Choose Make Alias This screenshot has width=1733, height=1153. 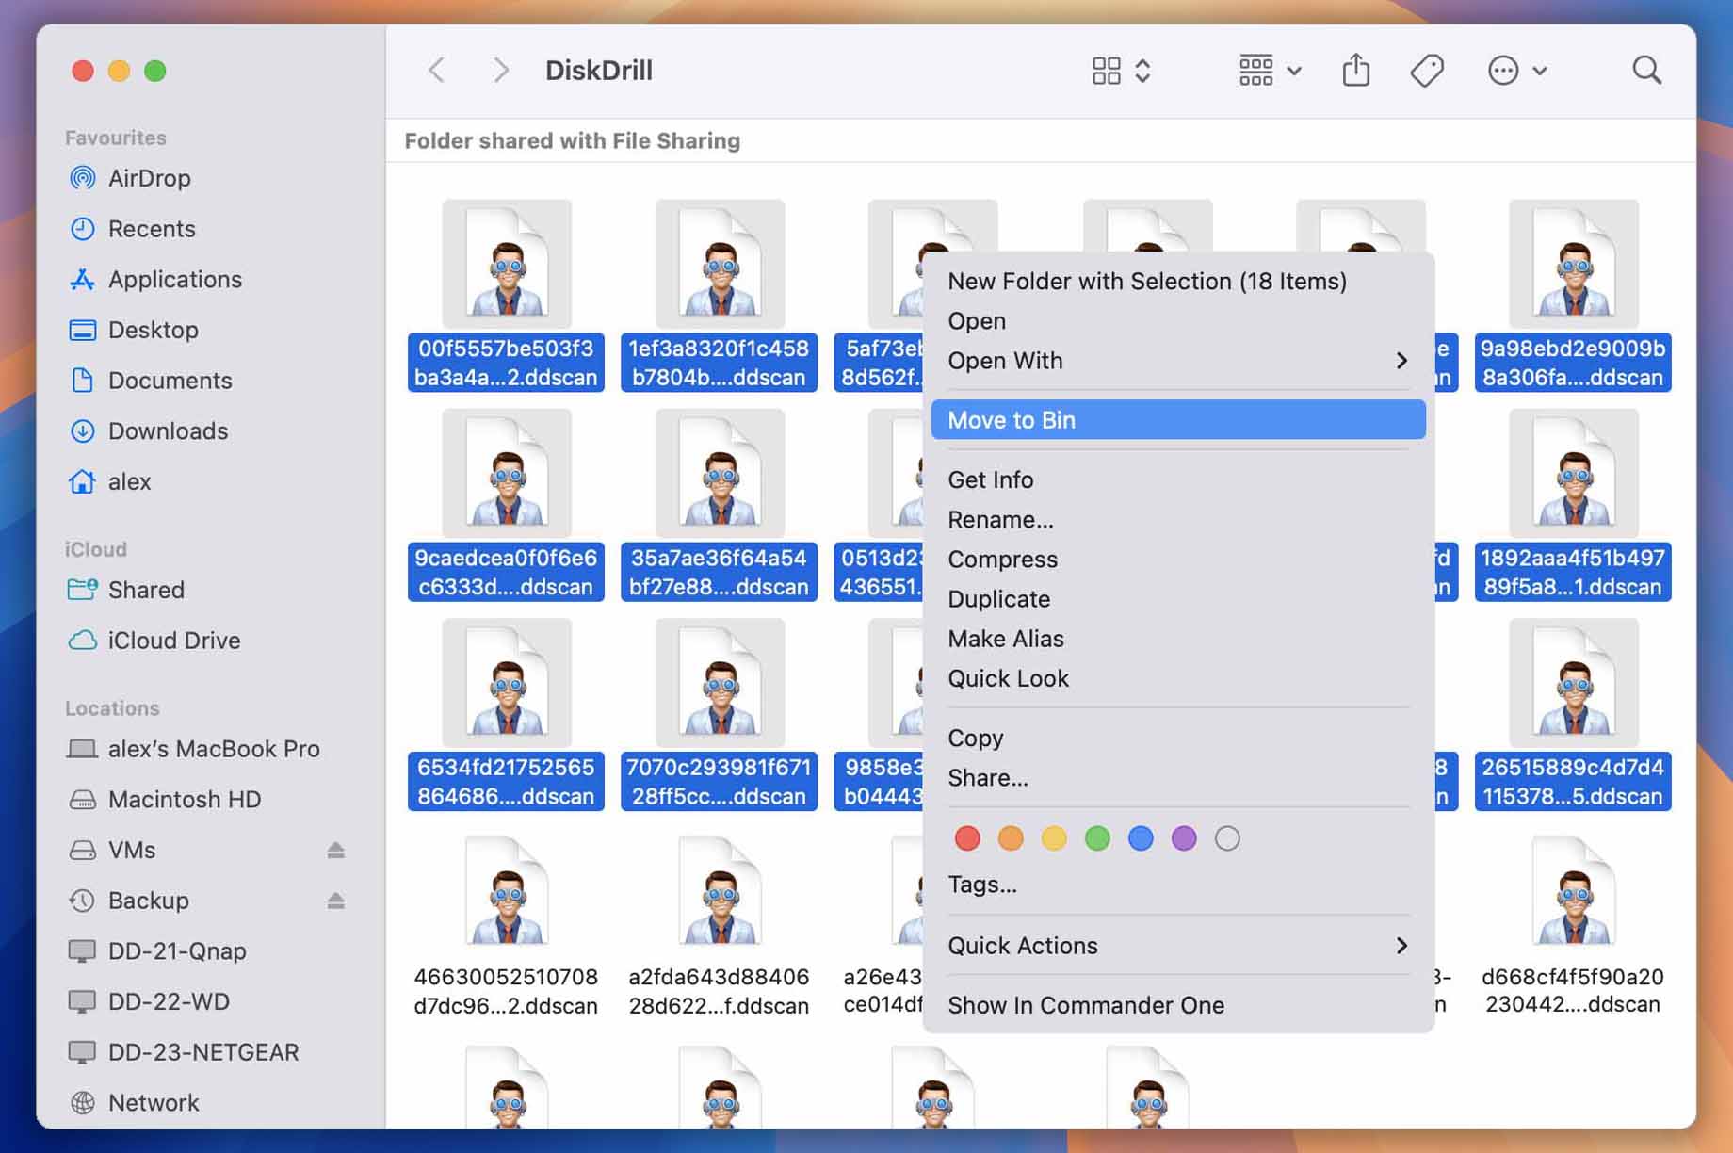point(1177,639)
